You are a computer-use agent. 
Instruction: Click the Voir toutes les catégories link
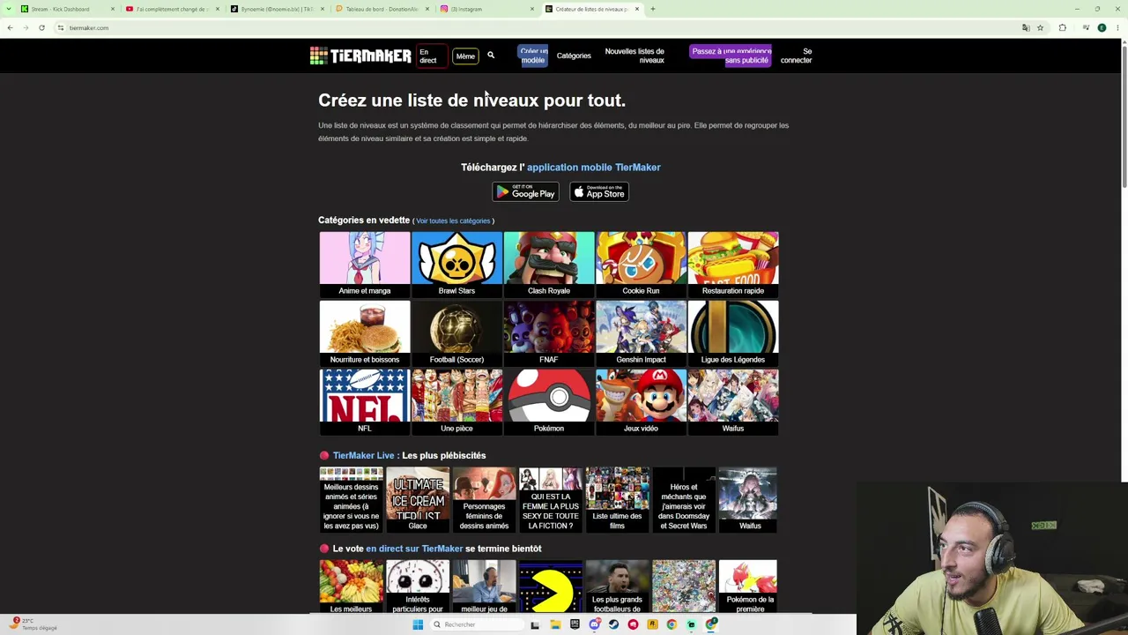453,221
